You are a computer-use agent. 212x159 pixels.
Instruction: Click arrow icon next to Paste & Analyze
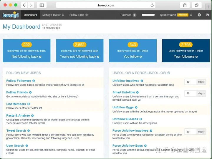point(32,116)
